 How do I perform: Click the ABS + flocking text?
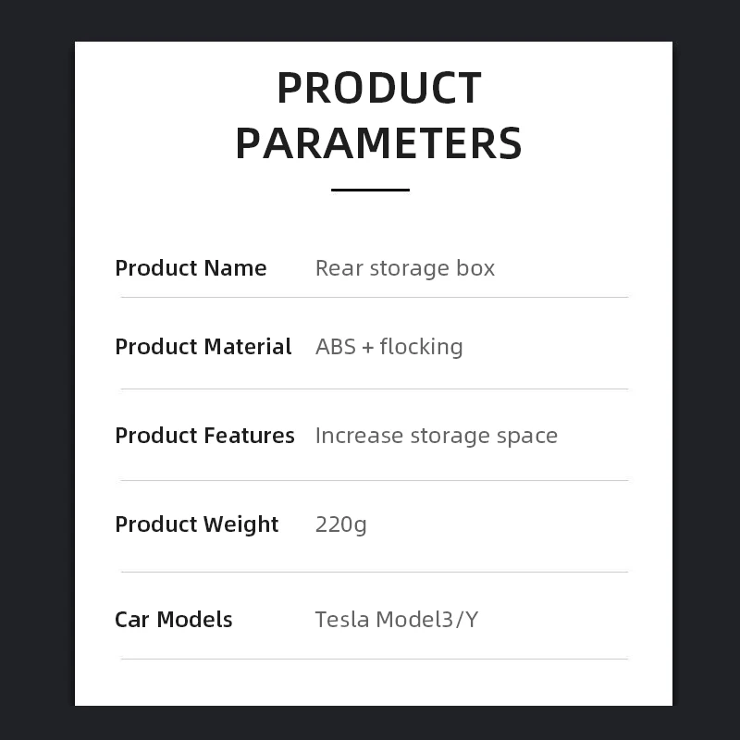pos(388,347)
